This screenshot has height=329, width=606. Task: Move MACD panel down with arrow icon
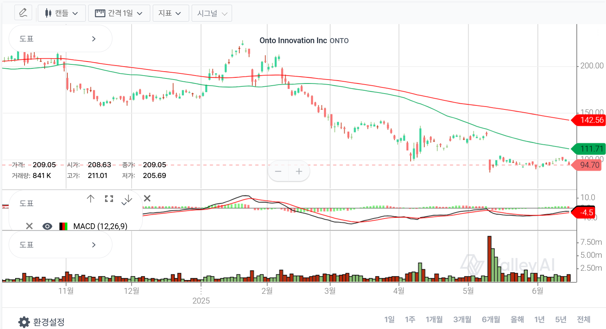pyautogui.click(x=128, y=199)
